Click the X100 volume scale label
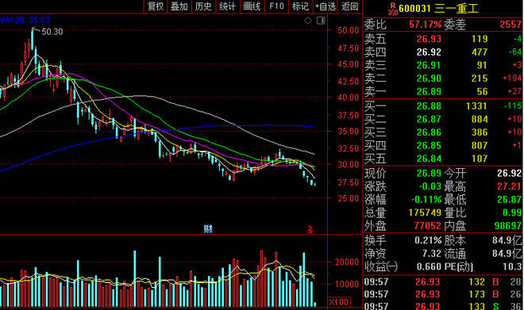Image resolution: width=524 pixels, height=310 pixels. coord(339,302)
